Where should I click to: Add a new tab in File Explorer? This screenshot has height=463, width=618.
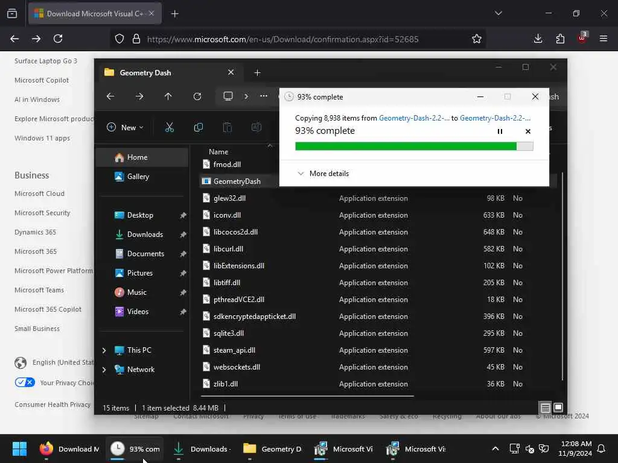click(257, 73)
